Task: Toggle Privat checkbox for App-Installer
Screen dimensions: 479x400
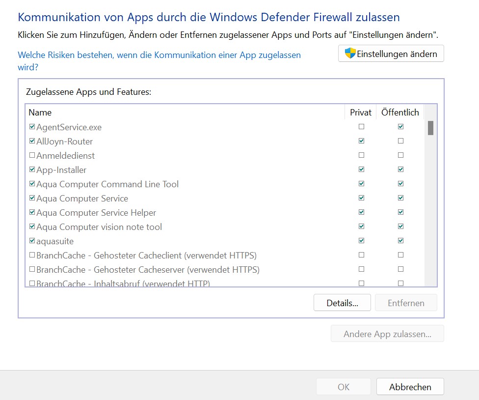Action: [x=361, y=170]
